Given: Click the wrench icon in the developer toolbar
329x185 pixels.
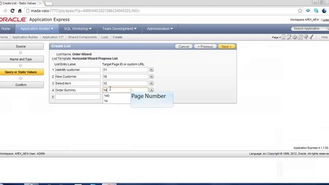Looking at the screenshot, I should (x=312, y=37).
